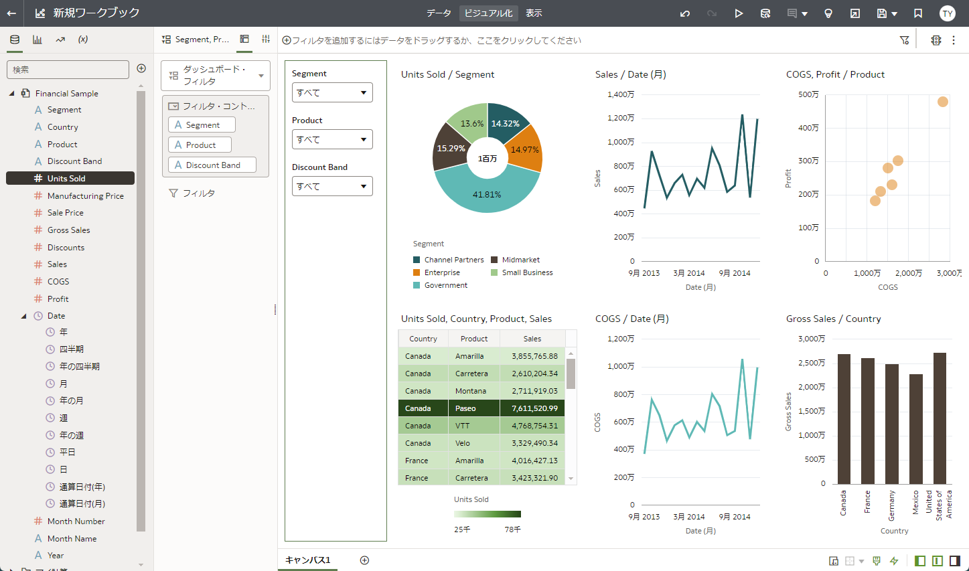Screen dimensions: 969x571
Task: Click the lightning bolt icon in footer
Action: [x=894, y=561]
